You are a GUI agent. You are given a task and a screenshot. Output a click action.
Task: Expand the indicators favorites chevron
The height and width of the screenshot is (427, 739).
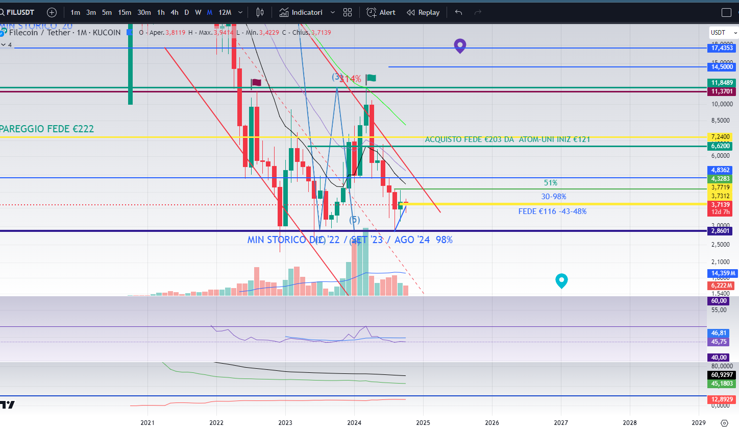(333, 12)
